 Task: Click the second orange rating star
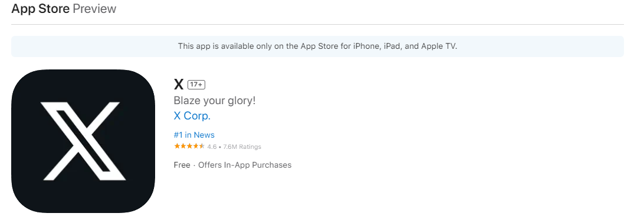[x=183, y=146]
